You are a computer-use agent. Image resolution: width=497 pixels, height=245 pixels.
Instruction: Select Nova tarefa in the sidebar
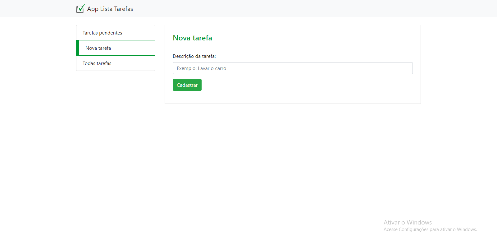[x=98, y=48]
